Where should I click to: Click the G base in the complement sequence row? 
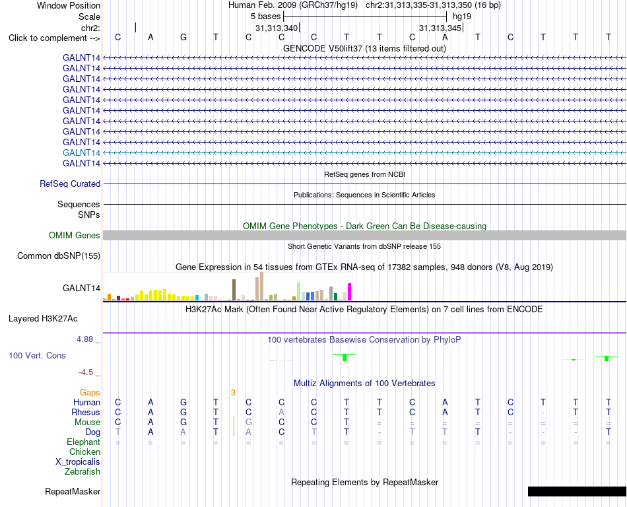coord(183,37)
